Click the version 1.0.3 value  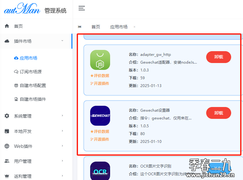pos(144,70)
